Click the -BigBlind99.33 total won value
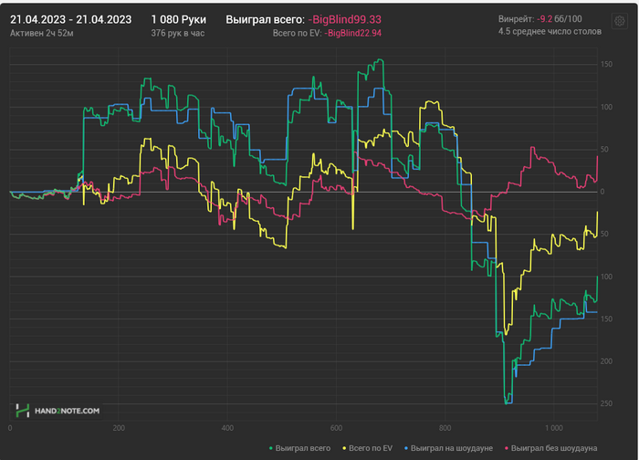639x460 pixels. (x=344, y=18)
